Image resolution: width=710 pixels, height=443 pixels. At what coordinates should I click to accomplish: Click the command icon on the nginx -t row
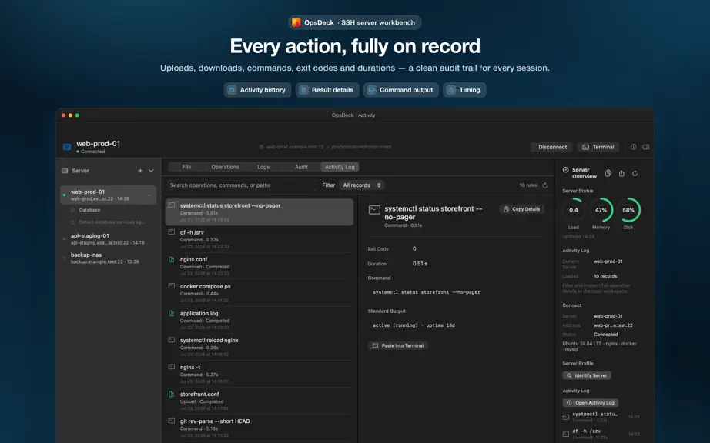point(172,367)
